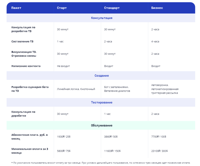This screenshot has width=200, height=166.
Task: Click the Консультация по разработке ТЗ row label
Action: [x=23, y=29]
